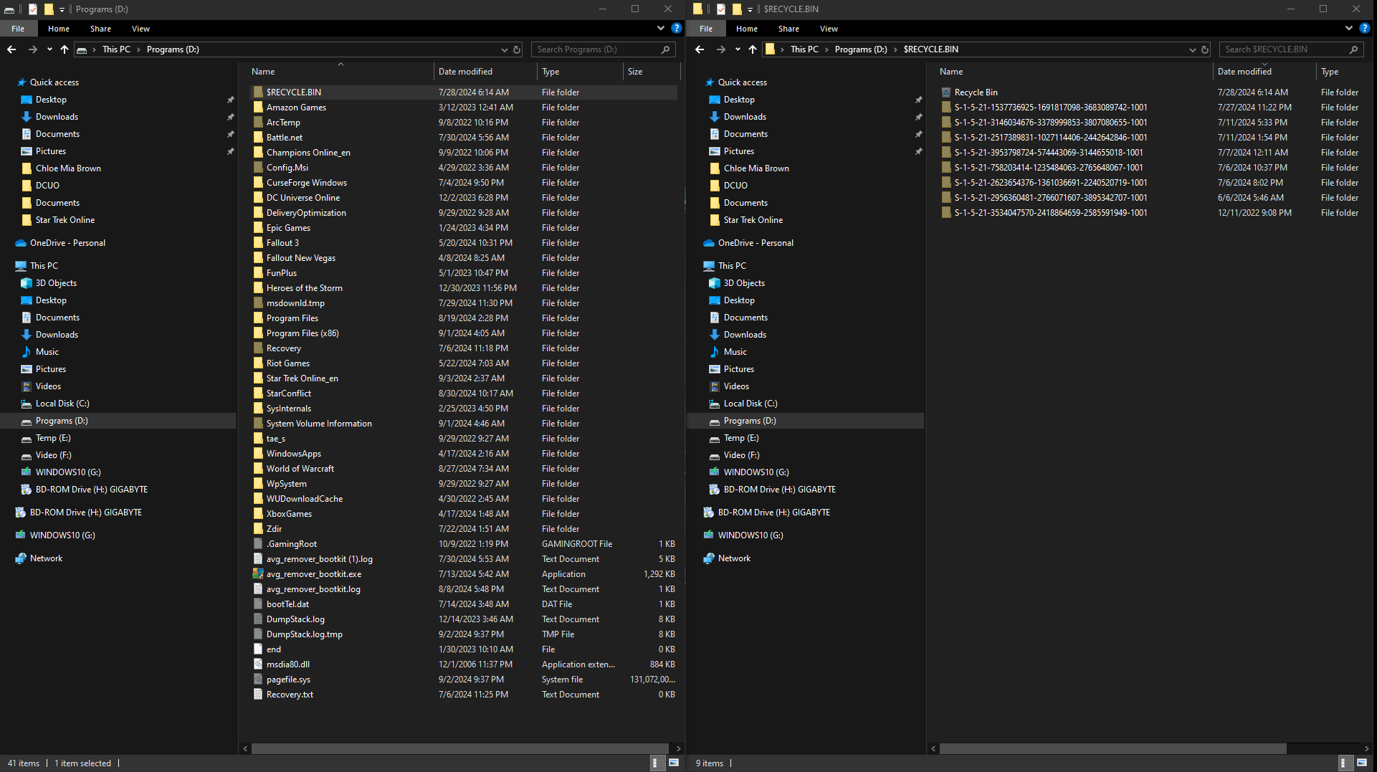The image size is (1377, 772).
Task: Unpin Documents in right window Quick access
Action: point(918,134)
